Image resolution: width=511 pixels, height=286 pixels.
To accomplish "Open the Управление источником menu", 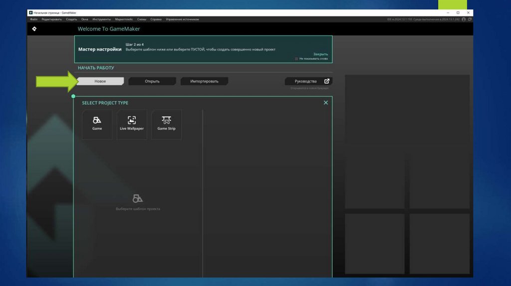I will click(182, 19).
